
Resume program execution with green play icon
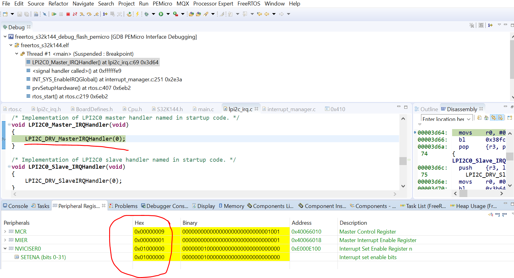pos(55,14)
